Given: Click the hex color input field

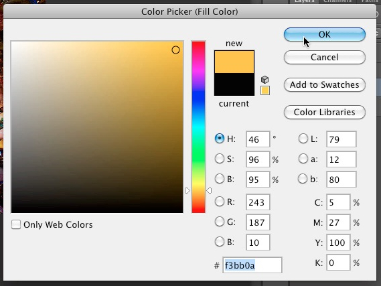Looking at the screenshot, I should pyautogui.click(x=252, y=265).
